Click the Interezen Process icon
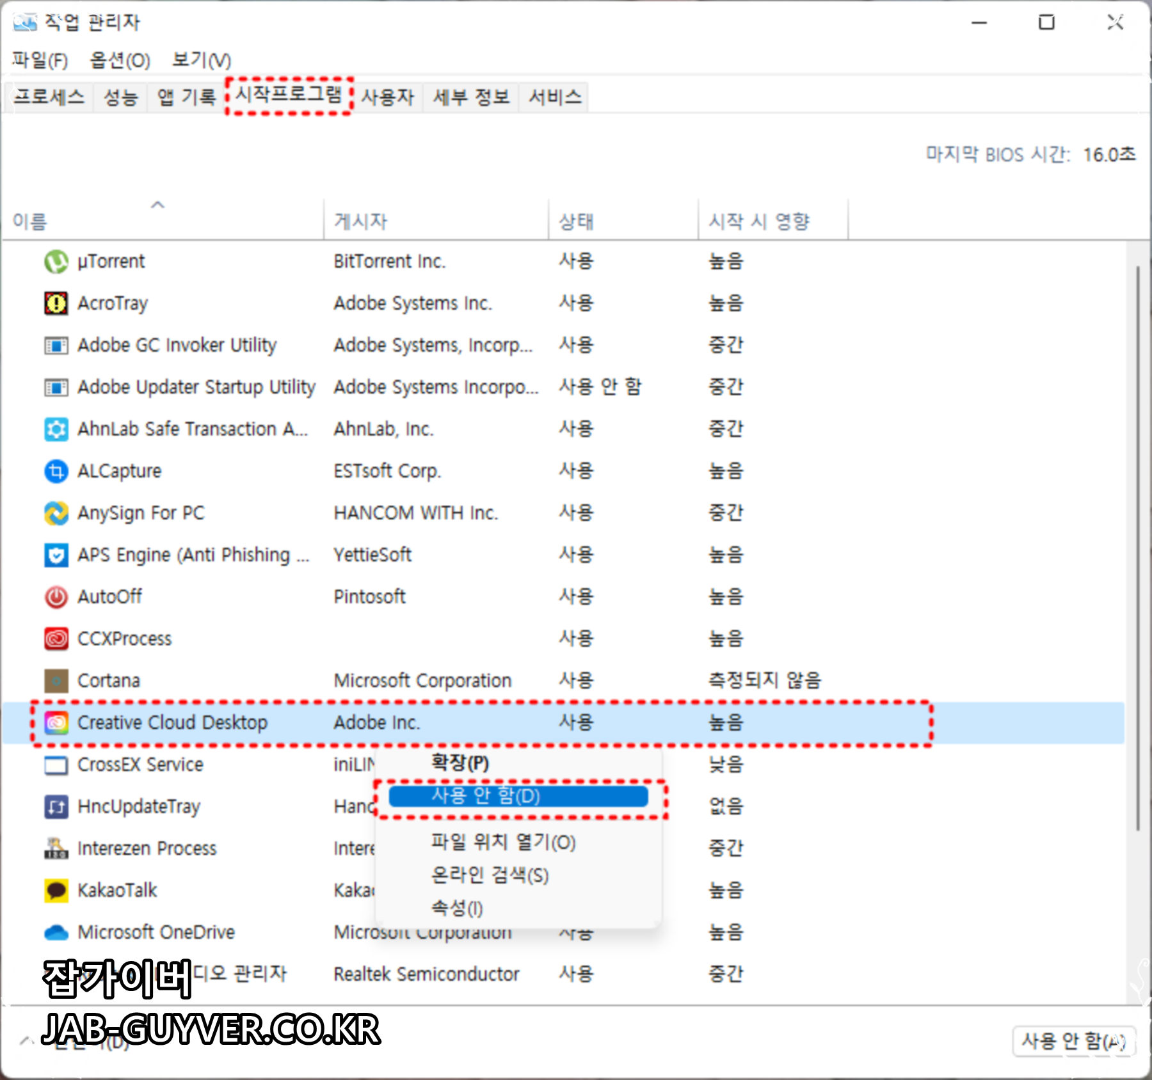Screen dimensions: 1152x1080 [56, 848]
